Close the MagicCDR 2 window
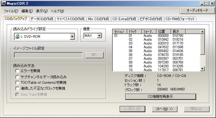 click(212, 4)
